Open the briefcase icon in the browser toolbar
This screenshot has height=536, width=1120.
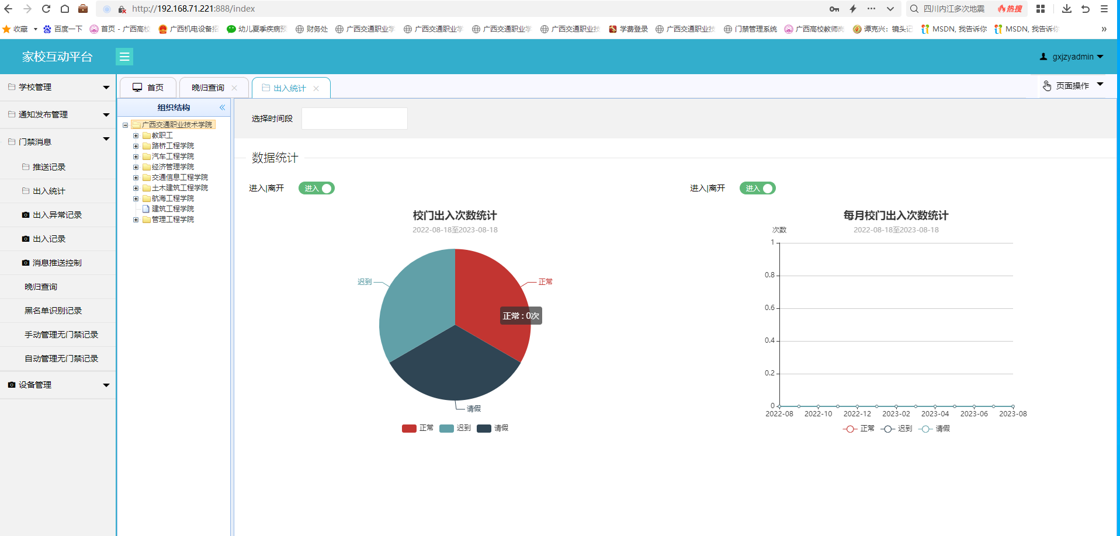click(x=83, y=9)
